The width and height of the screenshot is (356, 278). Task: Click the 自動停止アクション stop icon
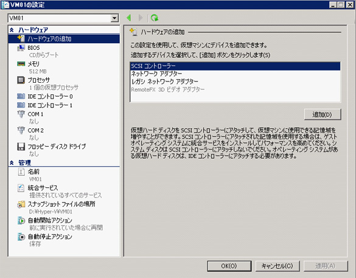tap(21, 237)
